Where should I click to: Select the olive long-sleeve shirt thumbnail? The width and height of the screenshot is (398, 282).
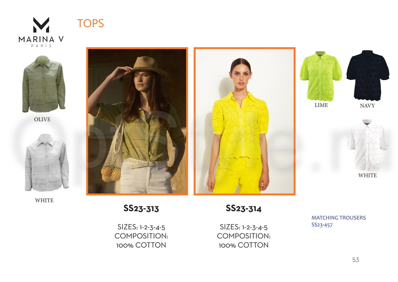(44, 84)
